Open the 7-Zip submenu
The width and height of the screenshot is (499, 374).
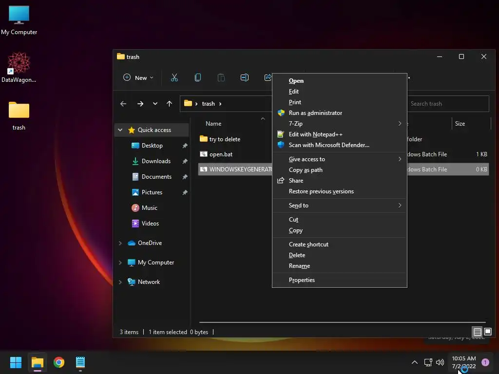pyautogui.click(x=340, y=123)
